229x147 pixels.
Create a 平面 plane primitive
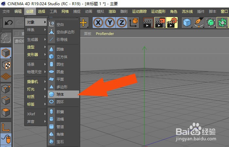pos(63,79)
